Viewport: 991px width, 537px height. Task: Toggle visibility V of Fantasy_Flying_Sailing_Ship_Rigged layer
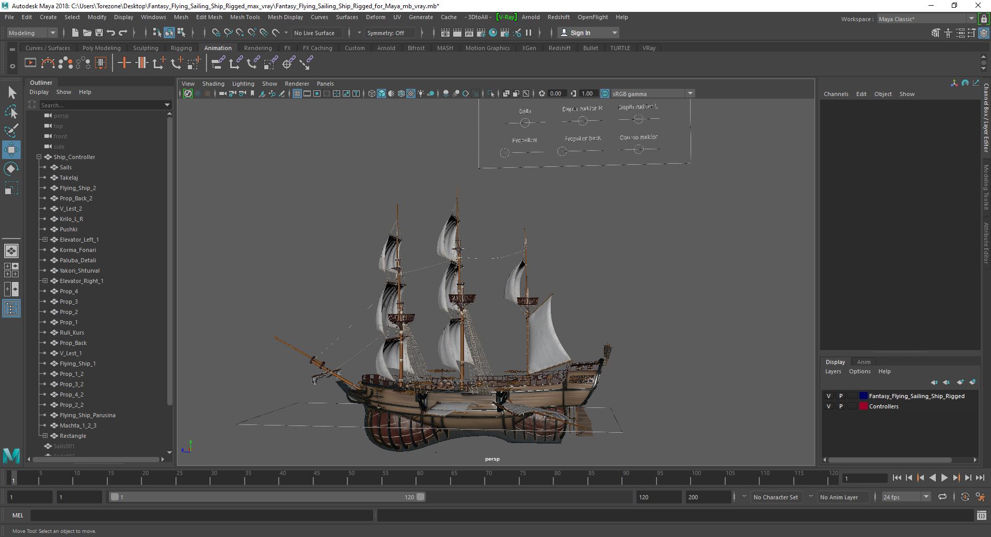coord(829,396)
